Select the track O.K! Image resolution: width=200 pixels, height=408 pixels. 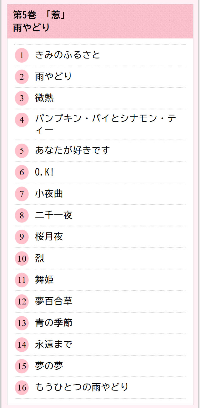44,172
